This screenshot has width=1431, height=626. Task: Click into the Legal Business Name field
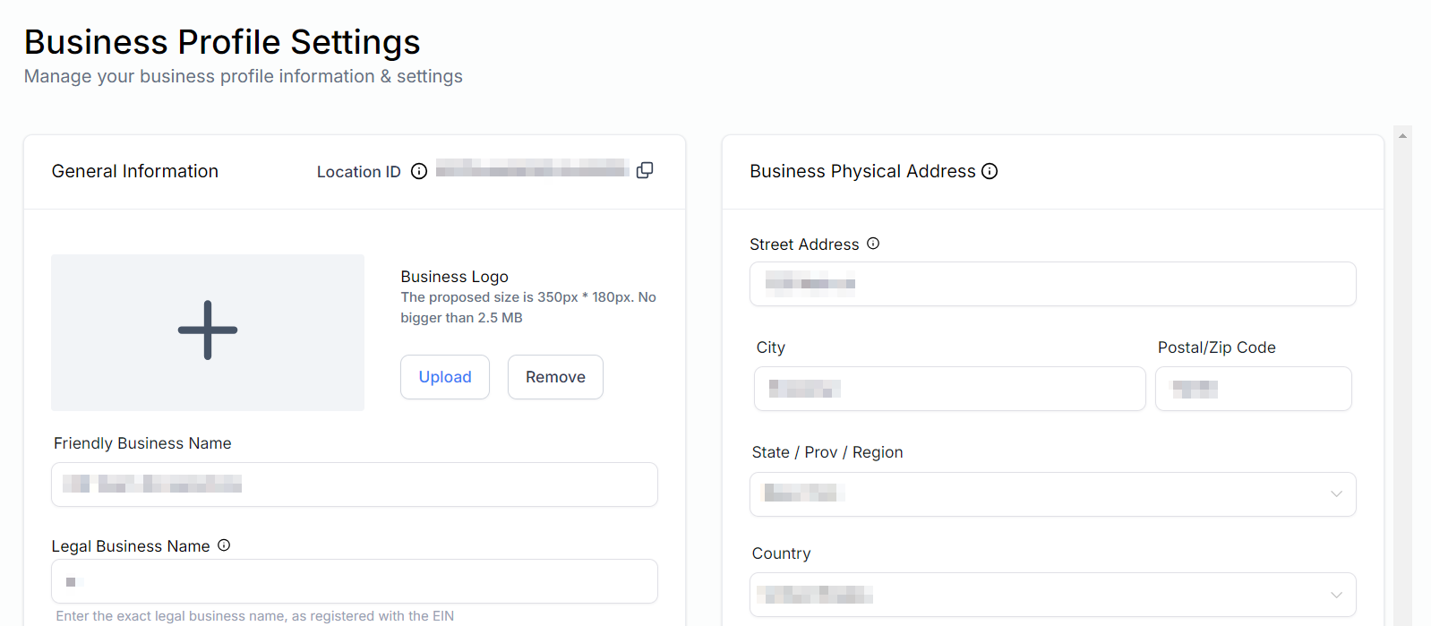[355, 582]
